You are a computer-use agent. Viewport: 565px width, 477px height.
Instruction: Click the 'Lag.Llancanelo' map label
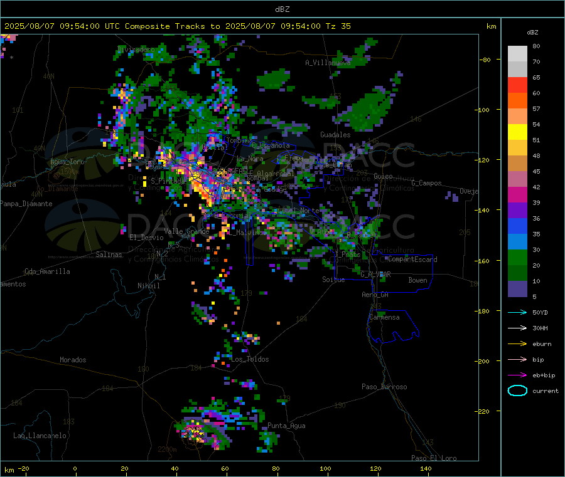pyautogui.click(x=40, y=436)
